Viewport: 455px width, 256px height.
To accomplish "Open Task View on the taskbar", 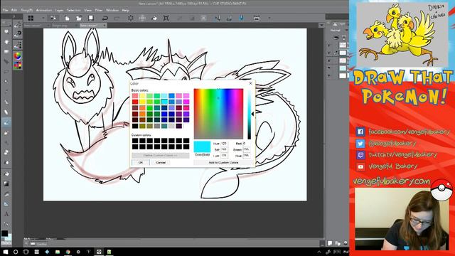I will point(26,252).
